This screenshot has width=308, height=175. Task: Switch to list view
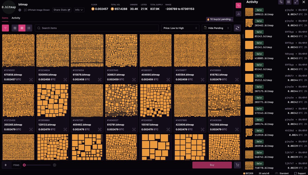click(29, 28)
